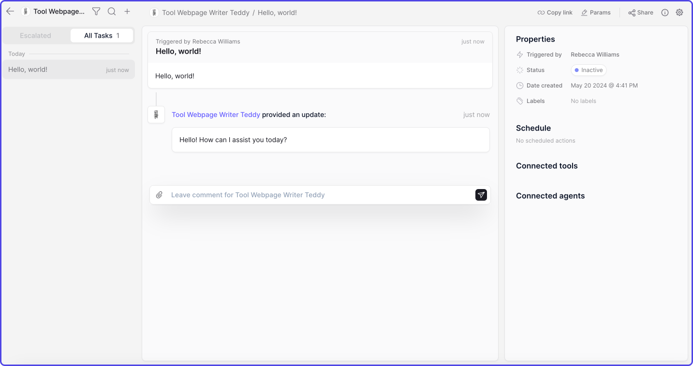Click the Status spinner icon
693x366 pixels.
[520, 70]
